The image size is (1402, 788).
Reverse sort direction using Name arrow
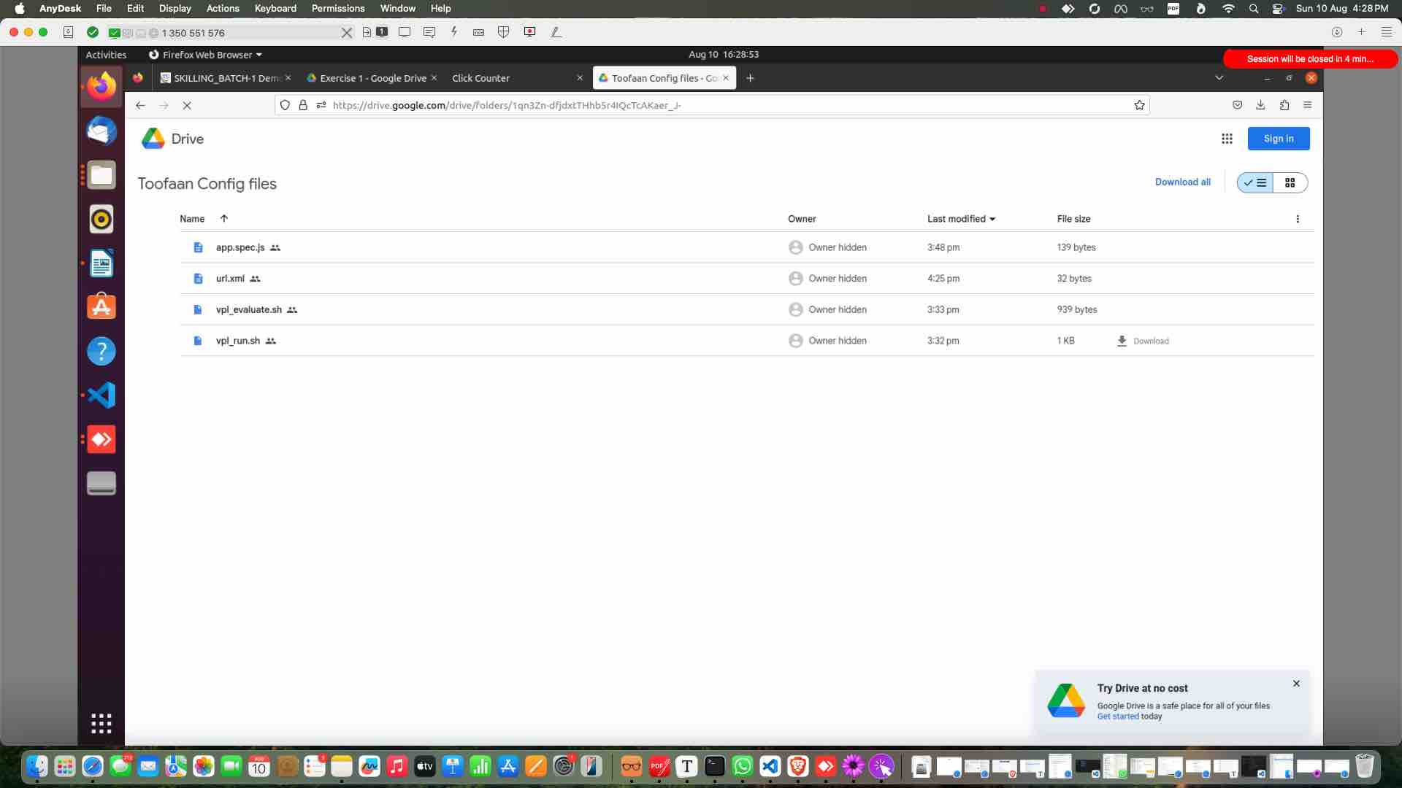pos(224,219)
